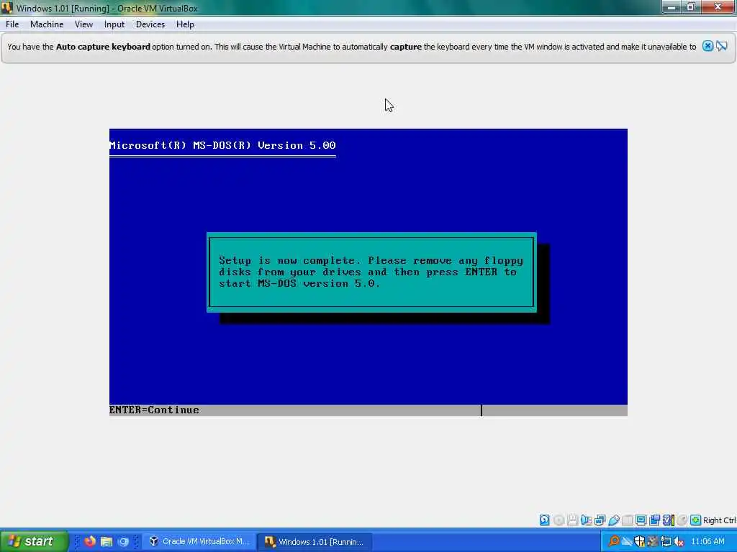Click the mouse integration status icon
Image resolution: width=737 pixels, height=552 pixels.
682,520
